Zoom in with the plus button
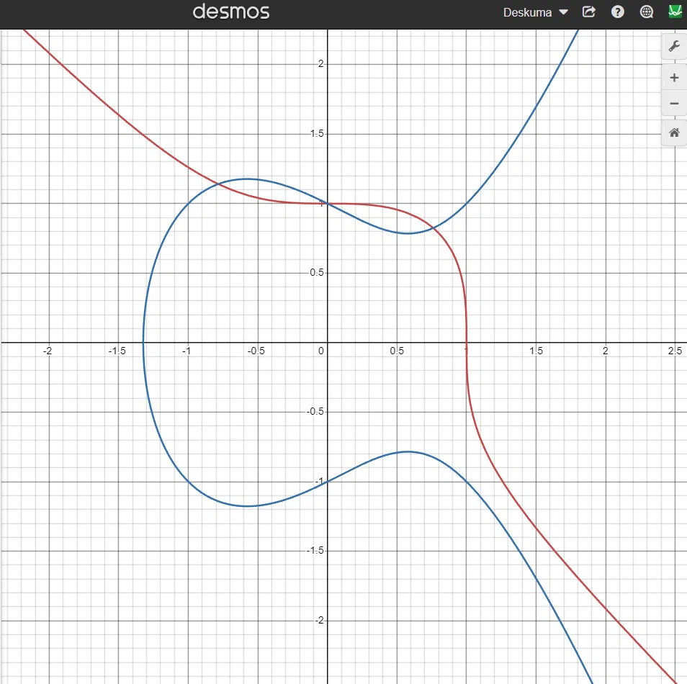Viewport: 687px width, 684px height. tap(674, 78)
